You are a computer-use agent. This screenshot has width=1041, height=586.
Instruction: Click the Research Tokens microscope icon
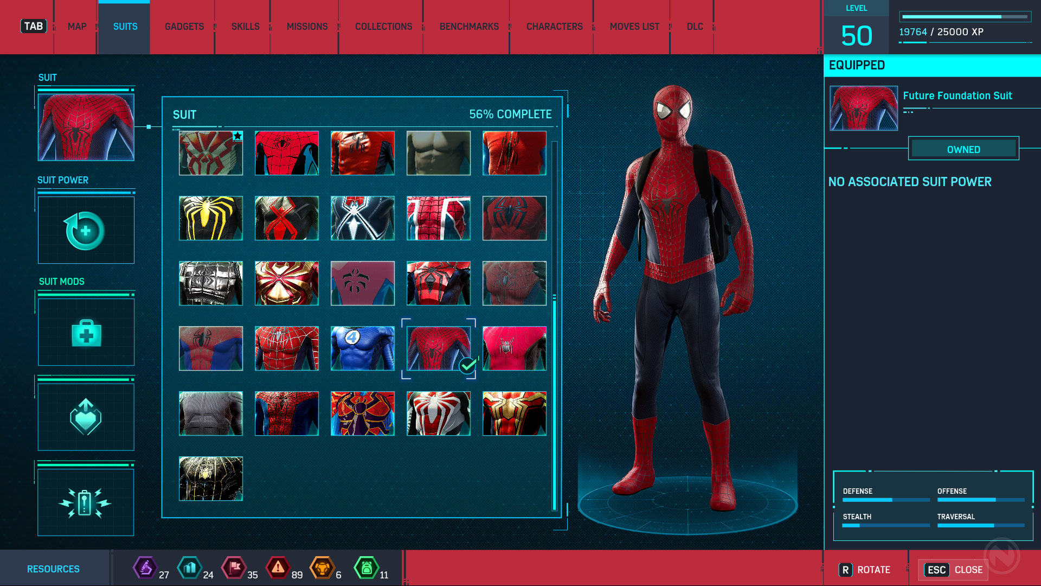[145, 568]
